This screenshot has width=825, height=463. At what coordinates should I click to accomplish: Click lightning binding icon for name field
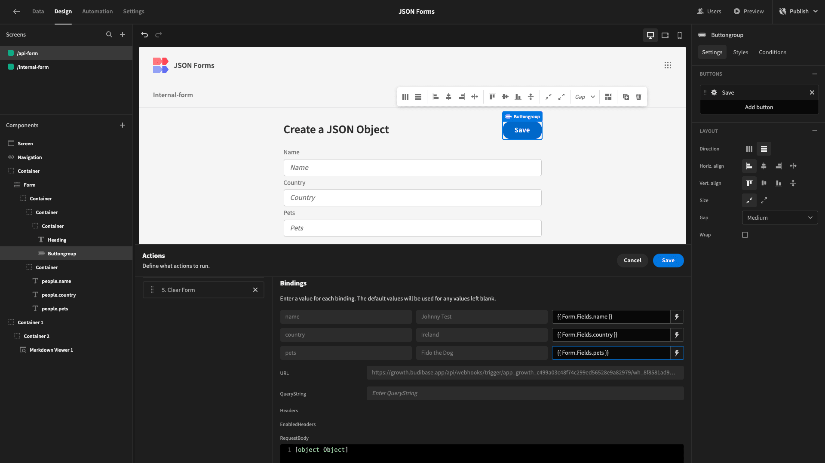coord(677,317)
